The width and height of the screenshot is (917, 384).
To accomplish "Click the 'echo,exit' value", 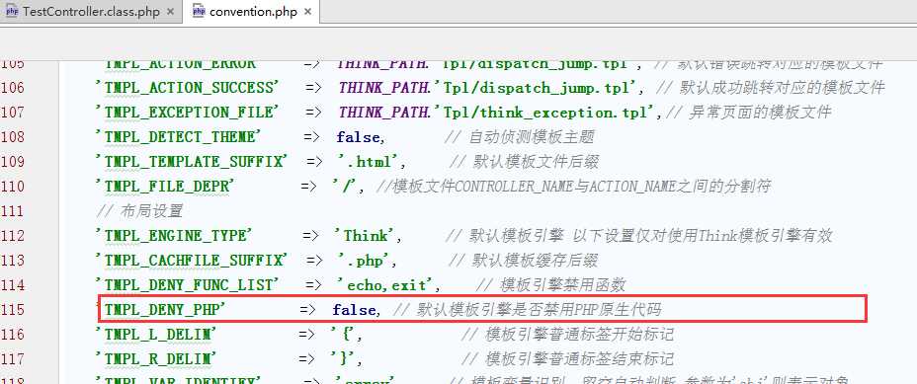I will (386, 284).
